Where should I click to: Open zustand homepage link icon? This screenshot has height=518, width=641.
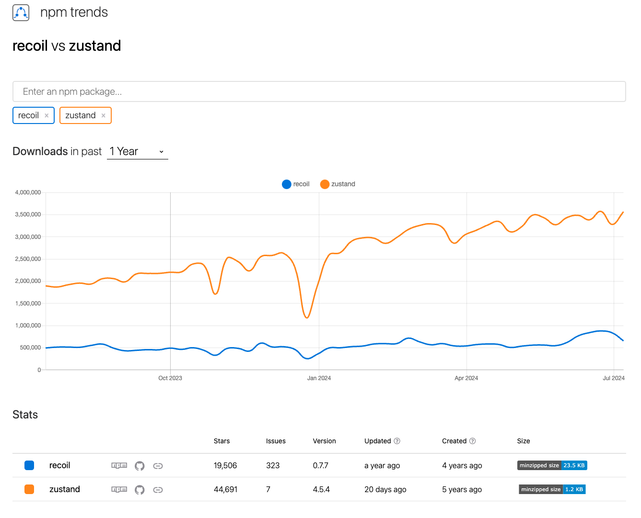click(x=158, y=490)
